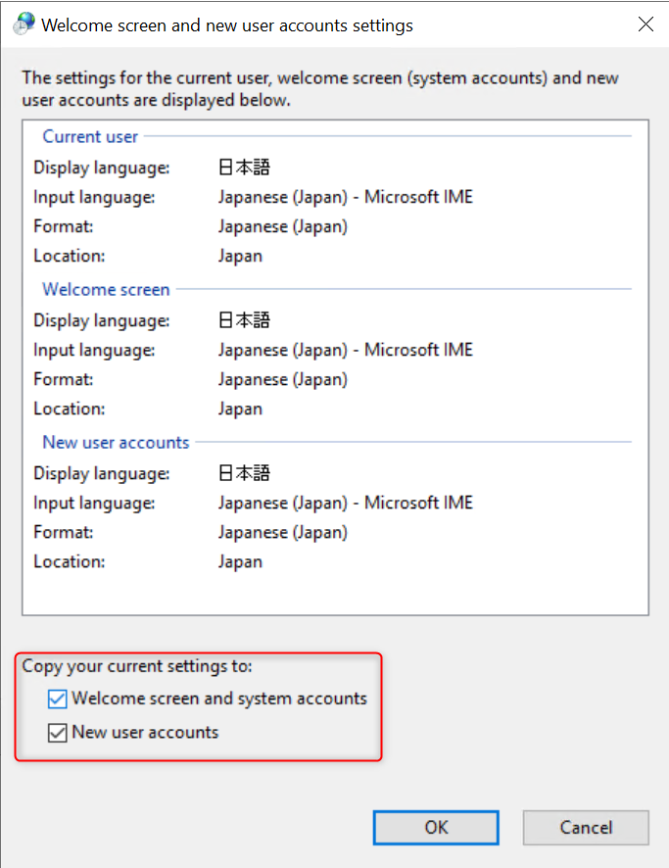Select the New user accounts section header
The height and width of the screenshot is (868, 669).
(117, 442)
